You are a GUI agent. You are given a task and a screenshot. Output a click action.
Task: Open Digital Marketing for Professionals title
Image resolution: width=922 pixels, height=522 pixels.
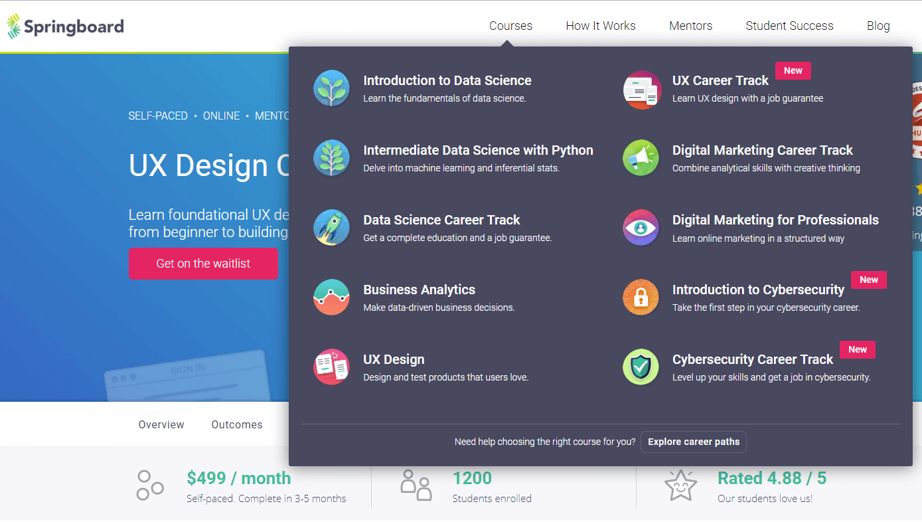tap(775, 220)
